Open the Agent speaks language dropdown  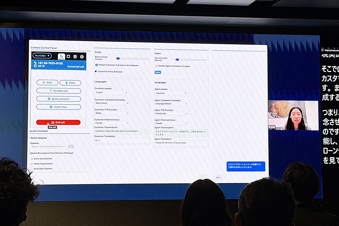click(x=171, y=93)
